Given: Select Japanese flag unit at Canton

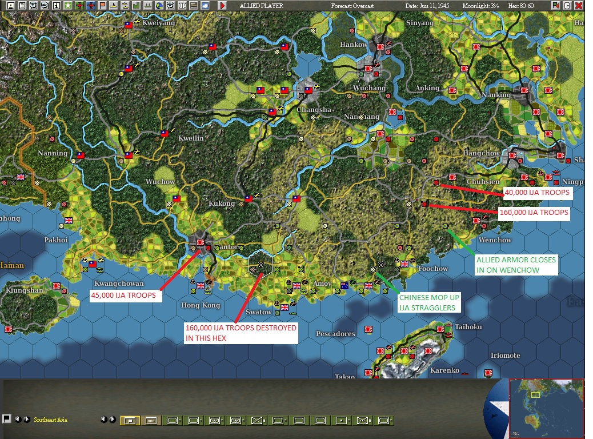Looking at the screenshot, I should 201,242.
